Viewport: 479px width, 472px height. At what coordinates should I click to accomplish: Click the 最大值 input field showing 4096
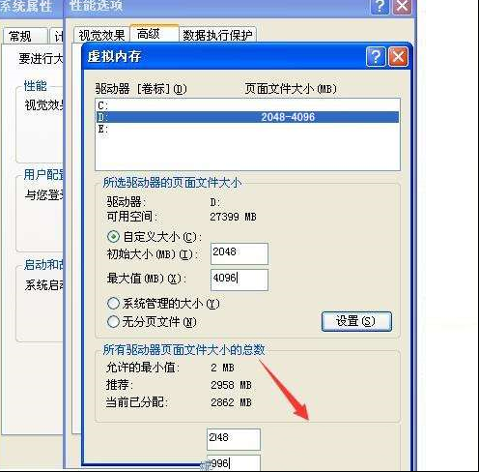tap(239, 280)
